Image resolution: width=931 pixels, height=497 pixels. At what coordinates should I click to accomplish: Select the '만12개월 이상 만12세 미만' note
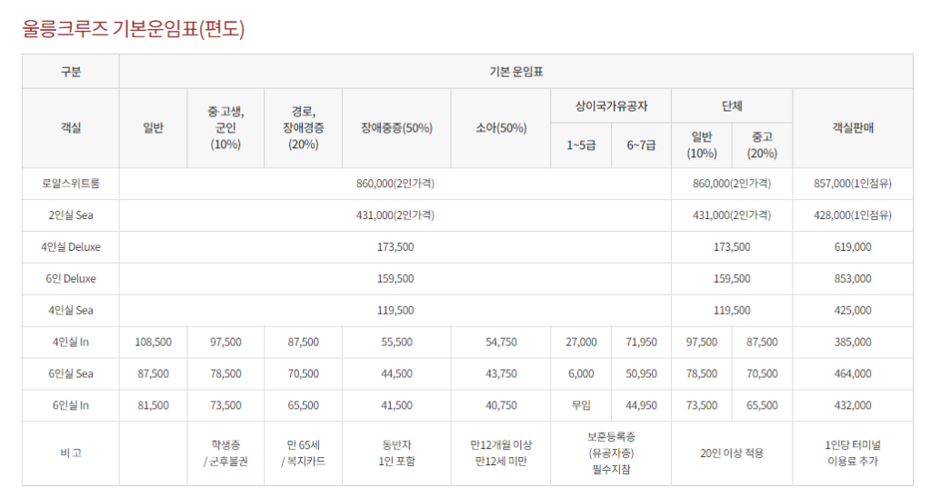501,453
